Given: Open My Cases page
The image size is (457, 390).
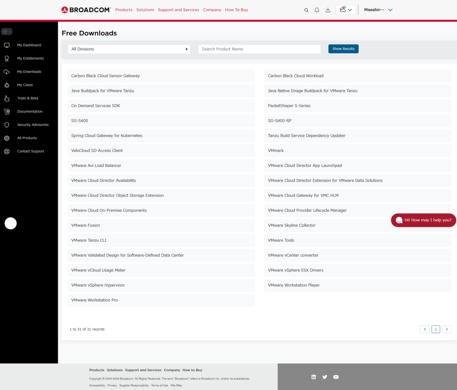Looking at the screenshot, I should 25,85.
